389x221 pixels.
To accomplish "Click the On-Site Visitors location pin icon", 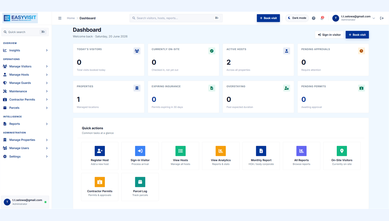I will point(342,151).
